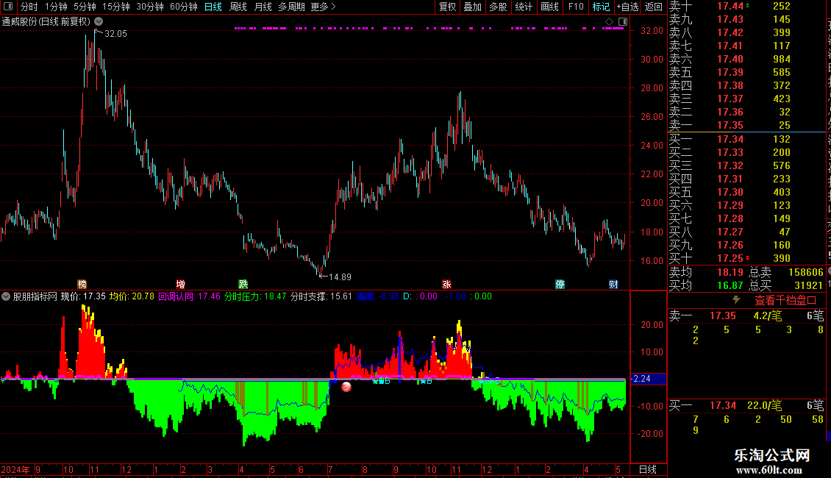
Task: Select the 1分钟 period tab
Action: click(x=56, y=7)
